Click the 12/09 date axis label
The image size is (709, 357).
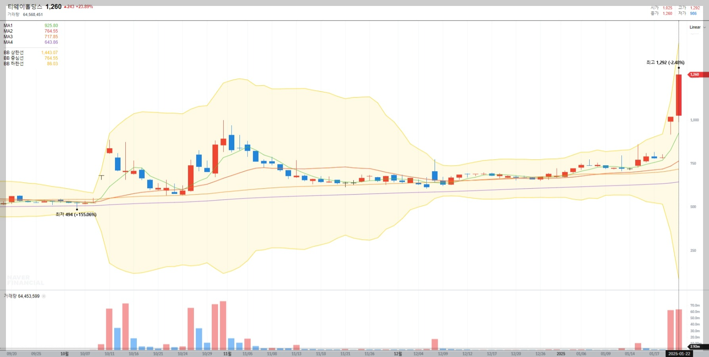pos(443,354)
